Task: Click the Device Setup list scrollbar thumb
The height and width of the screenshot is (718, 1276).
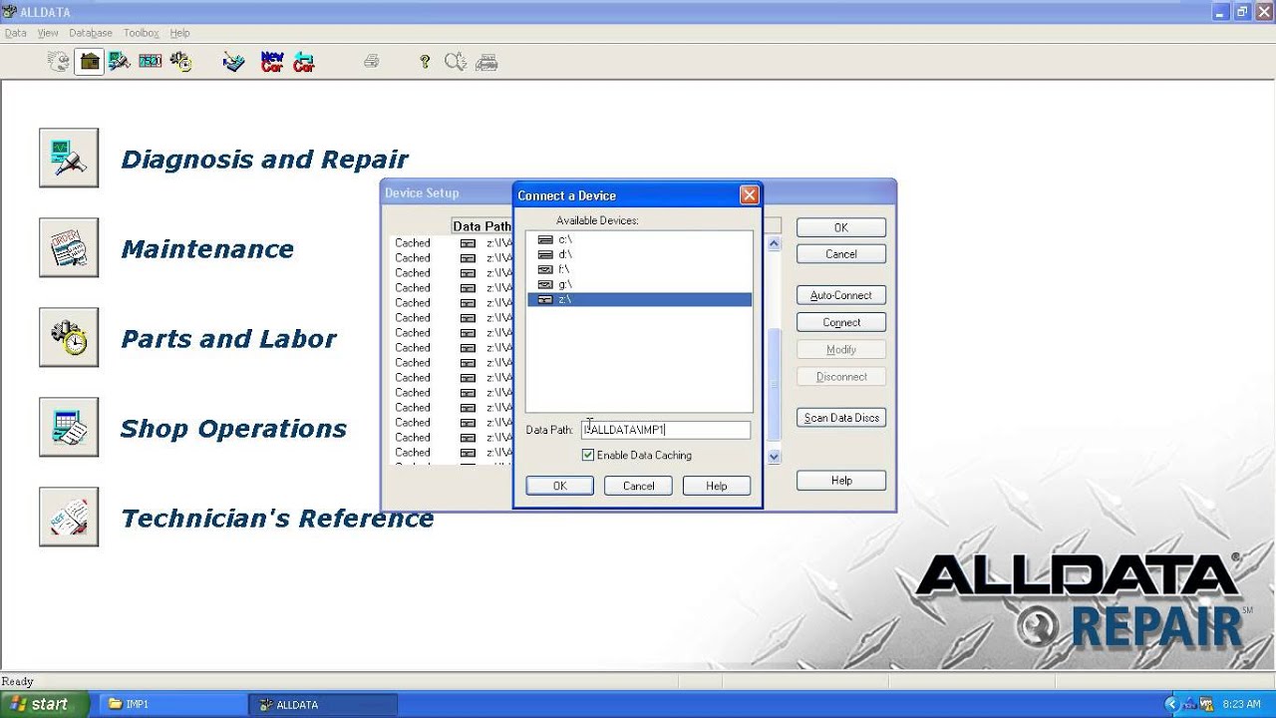Action: (774, 384)
